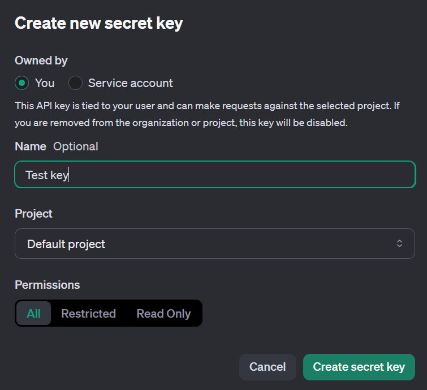Click the "Owned by" section label
This screenshot has height=390, width=427.
point(41,60)
